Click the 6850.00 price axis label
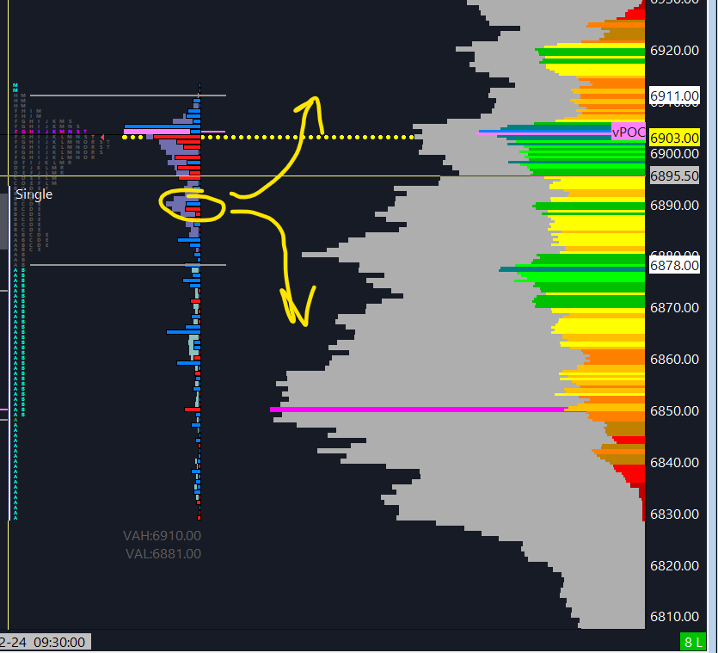This screenshot has height=653, width=718. point(674,410)
